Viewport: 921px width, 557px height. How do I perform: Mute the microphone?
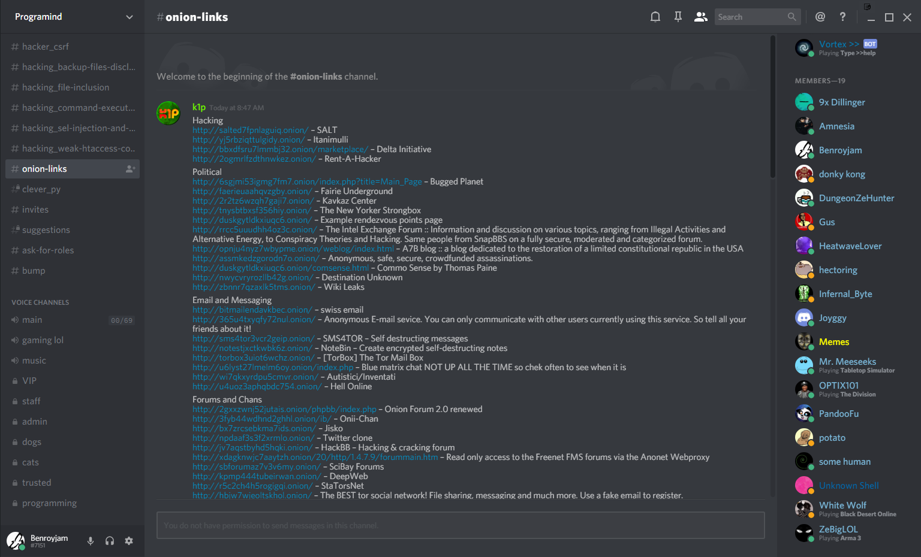(91, 541)
